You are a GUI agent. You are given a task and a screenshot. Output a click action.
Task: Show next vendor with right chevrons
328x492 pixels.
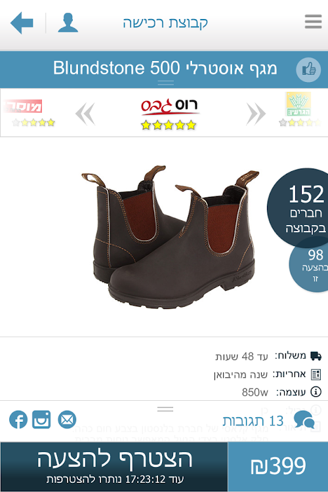[256, 113]
